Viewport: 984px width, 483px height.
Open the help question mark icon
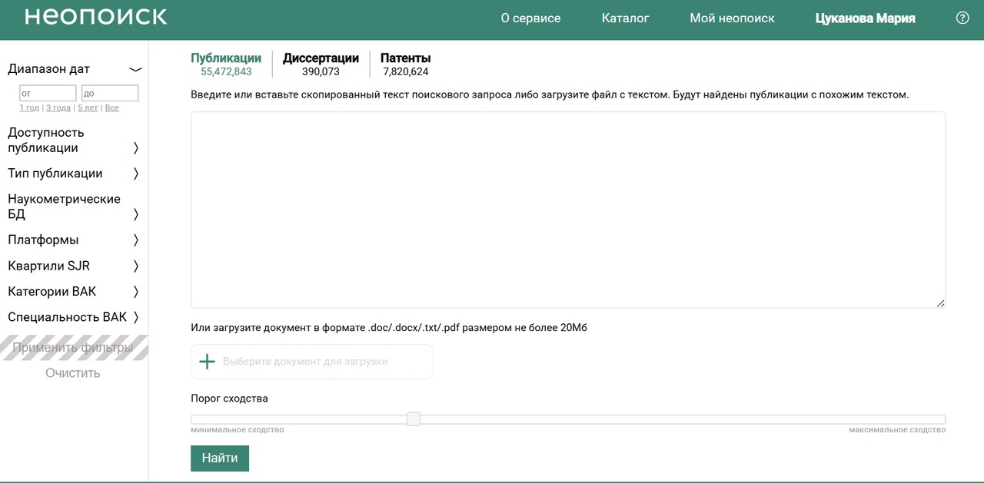coord(962,18)
